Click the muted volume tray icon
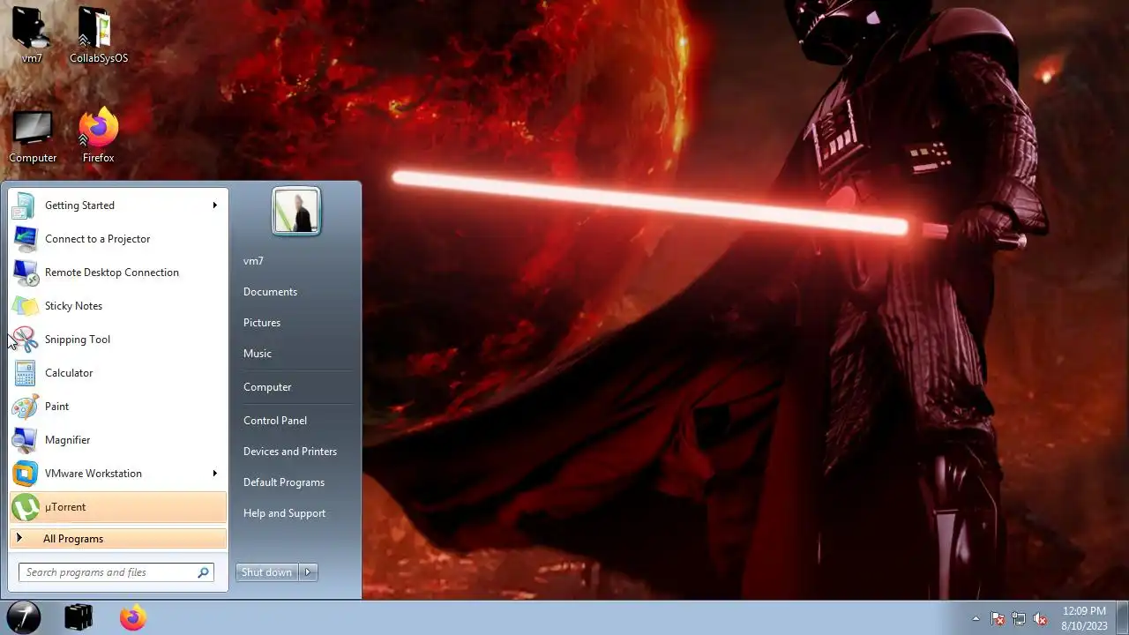Image resolution: width=1129 pixels, height=635 pixels. tap(1040, 618)
